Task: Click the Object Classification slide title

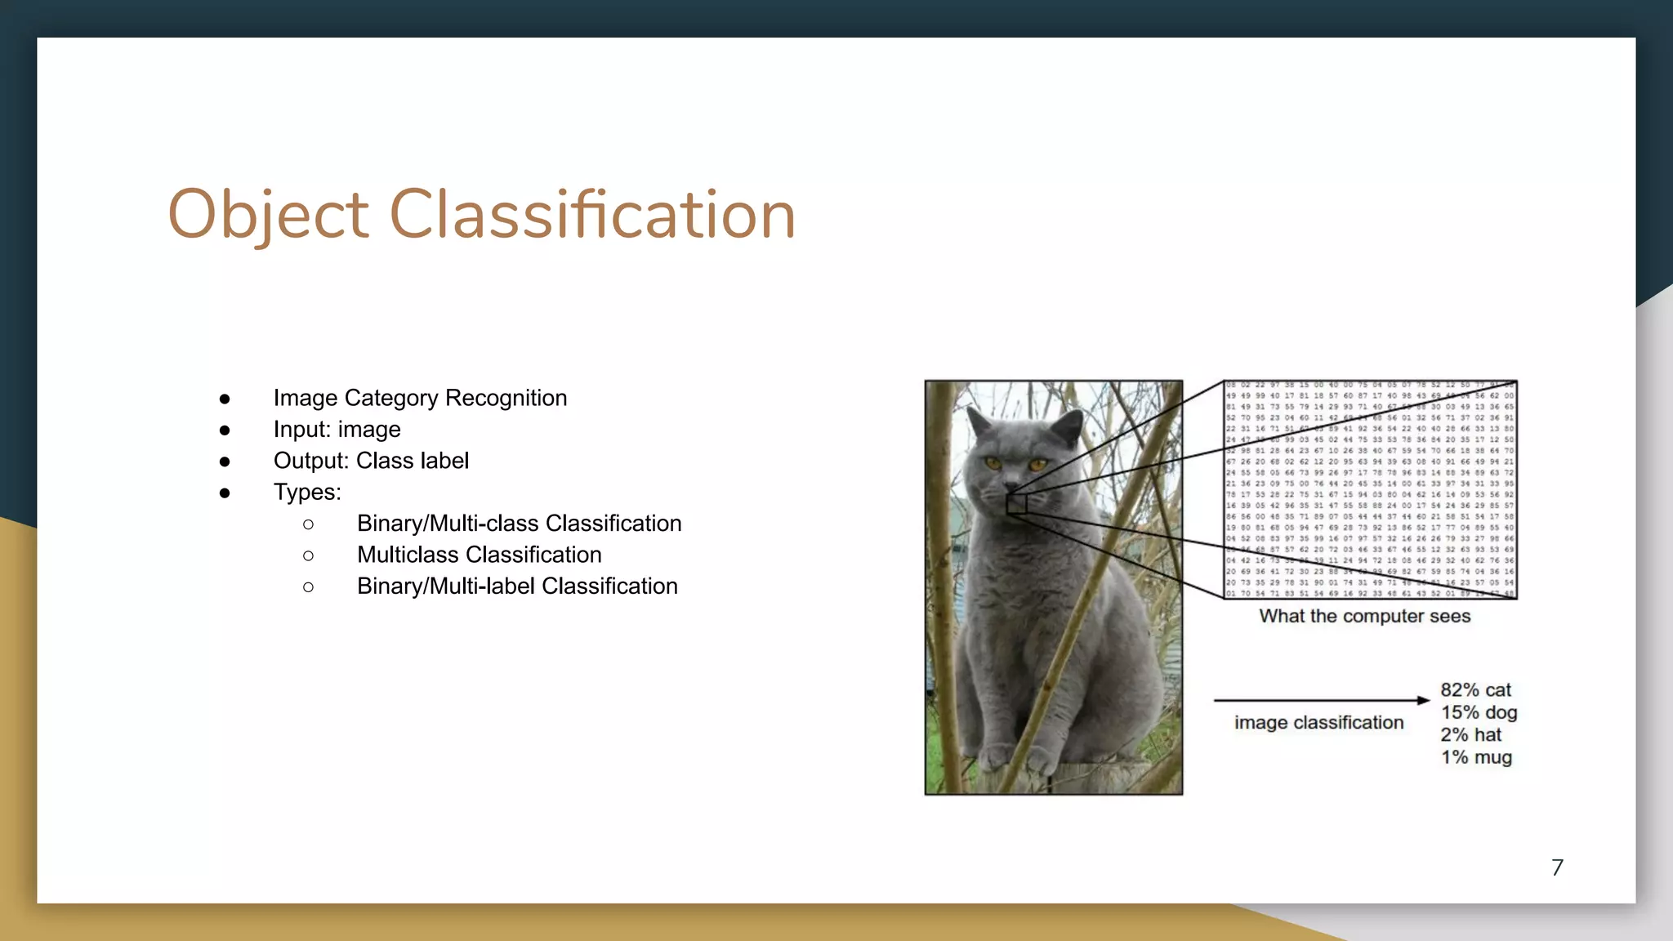Action: click(481, 214)
